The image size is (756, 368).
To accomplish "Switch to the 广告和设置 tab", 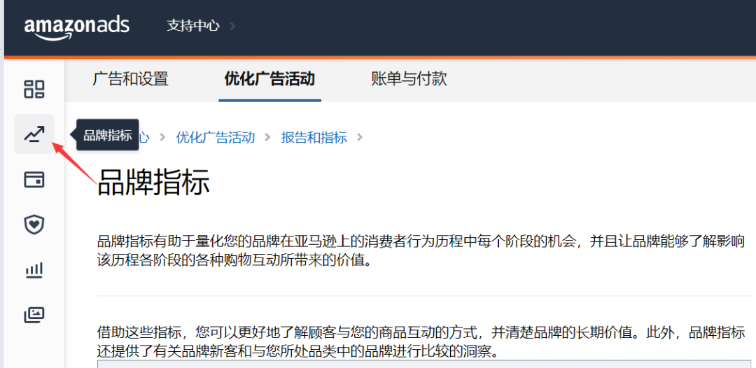I will coord(131,78).
